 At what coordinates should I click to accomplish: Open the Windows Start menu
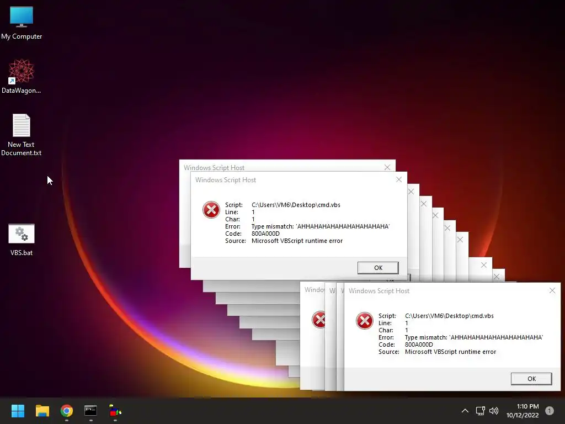(x=18, y=411)
